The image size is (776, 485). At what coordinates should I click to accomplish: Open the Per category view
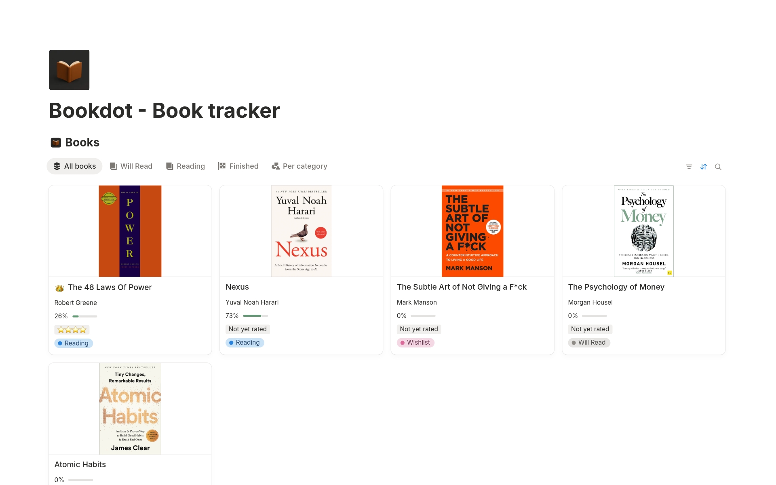click(305, 166)
